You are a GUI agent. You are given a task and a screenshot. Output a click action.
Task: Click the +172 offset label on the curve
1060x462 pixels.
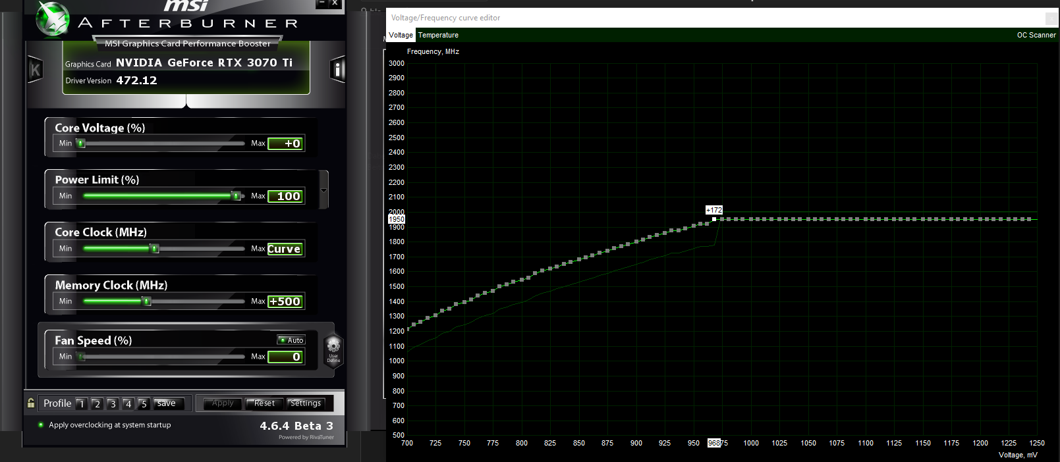click(x=714, y=210)
